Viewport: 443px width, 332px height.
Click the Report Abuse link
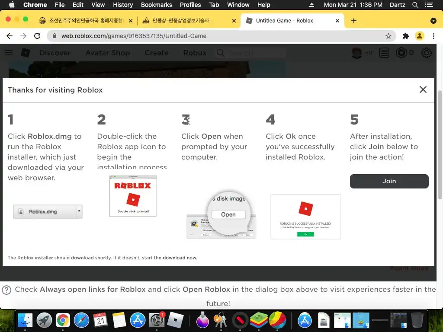409,268
